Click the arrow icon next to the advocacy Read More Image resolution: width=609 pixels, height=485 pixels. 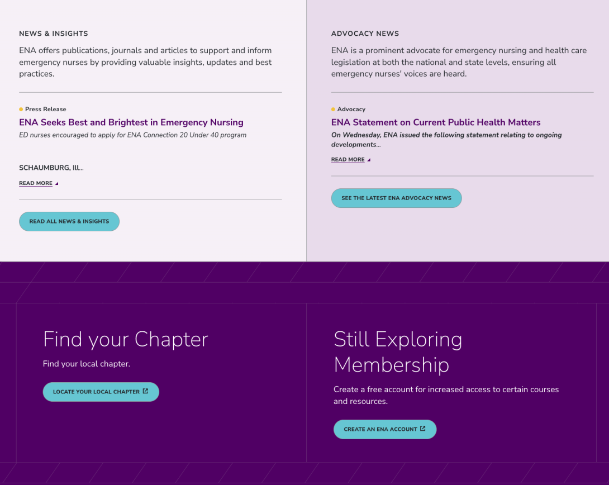tap(369, 160)
